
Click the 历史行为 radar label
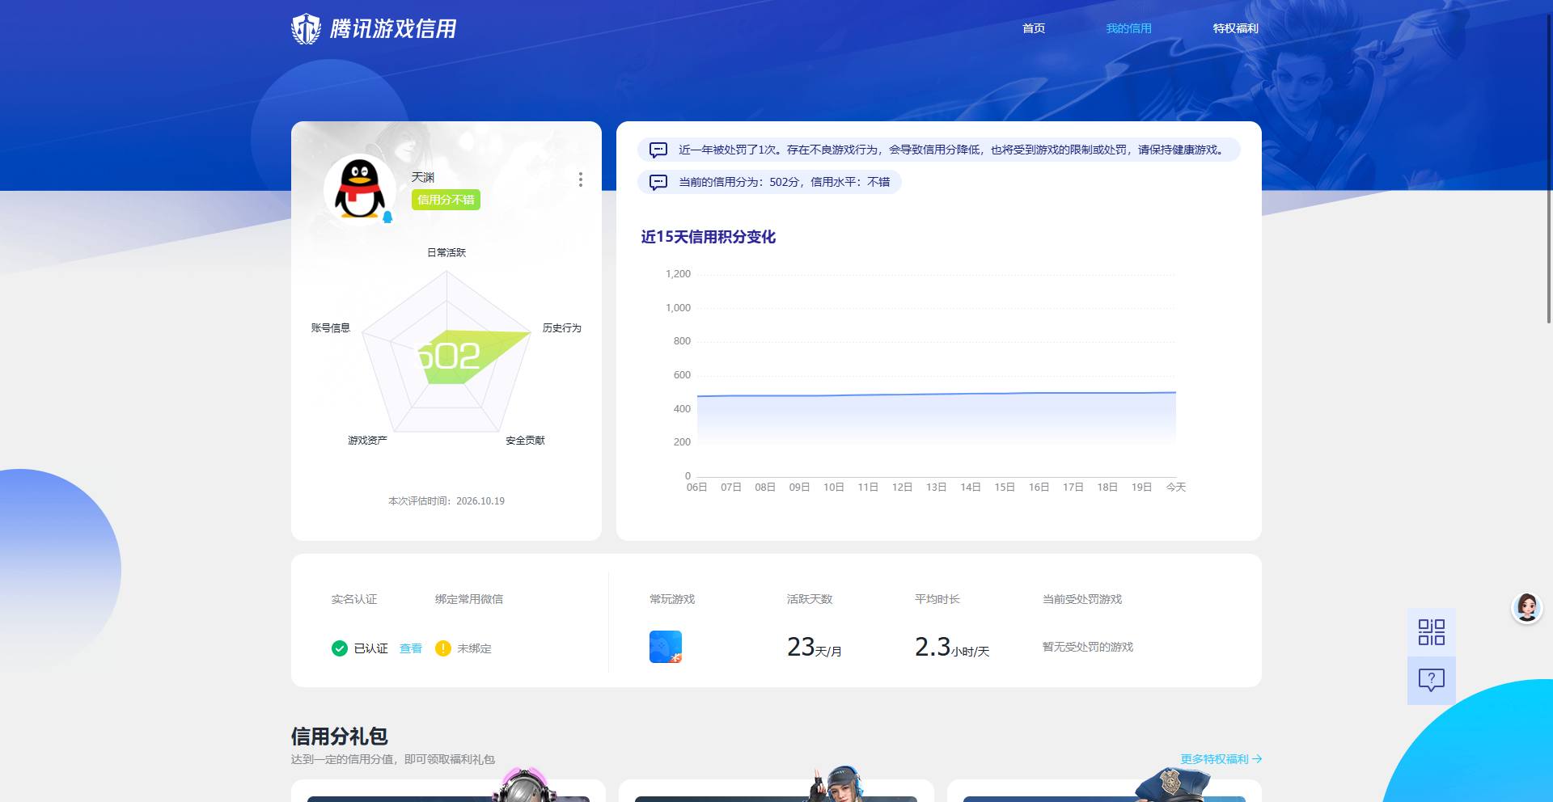click(x=562, y=327)
